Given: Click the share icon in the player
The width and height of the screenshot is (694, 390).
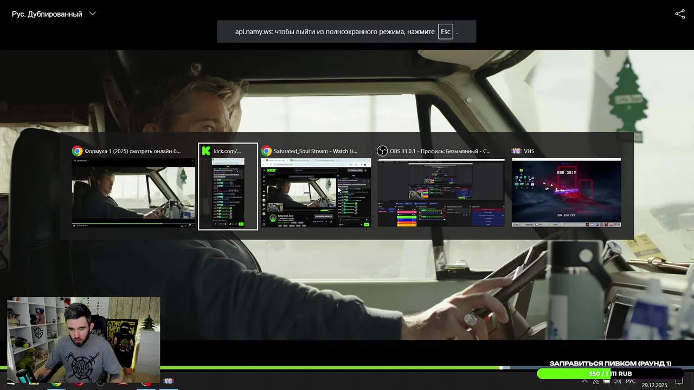Looking at the screenshot, I should [x=680, y=14].
